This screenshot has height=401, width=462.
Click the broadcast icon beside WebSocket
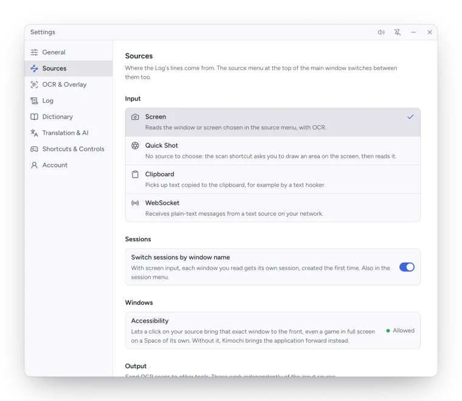(x=135, y=203)
